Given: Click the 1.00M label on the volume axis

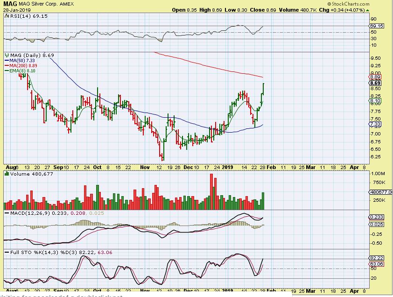Looking at the screenshot, I should click(x=378, y=174).
